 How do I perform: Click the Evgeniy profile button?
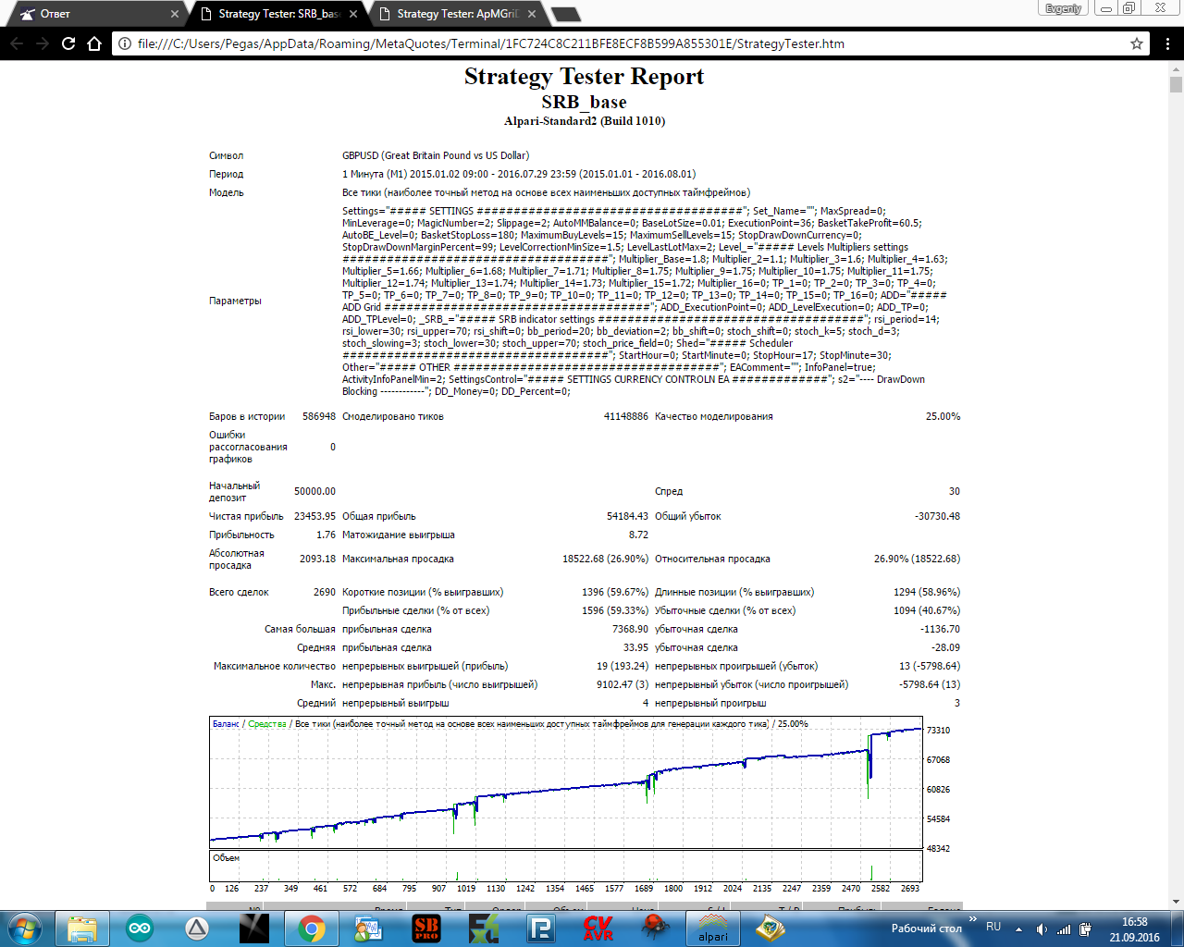click(1063, 8)
